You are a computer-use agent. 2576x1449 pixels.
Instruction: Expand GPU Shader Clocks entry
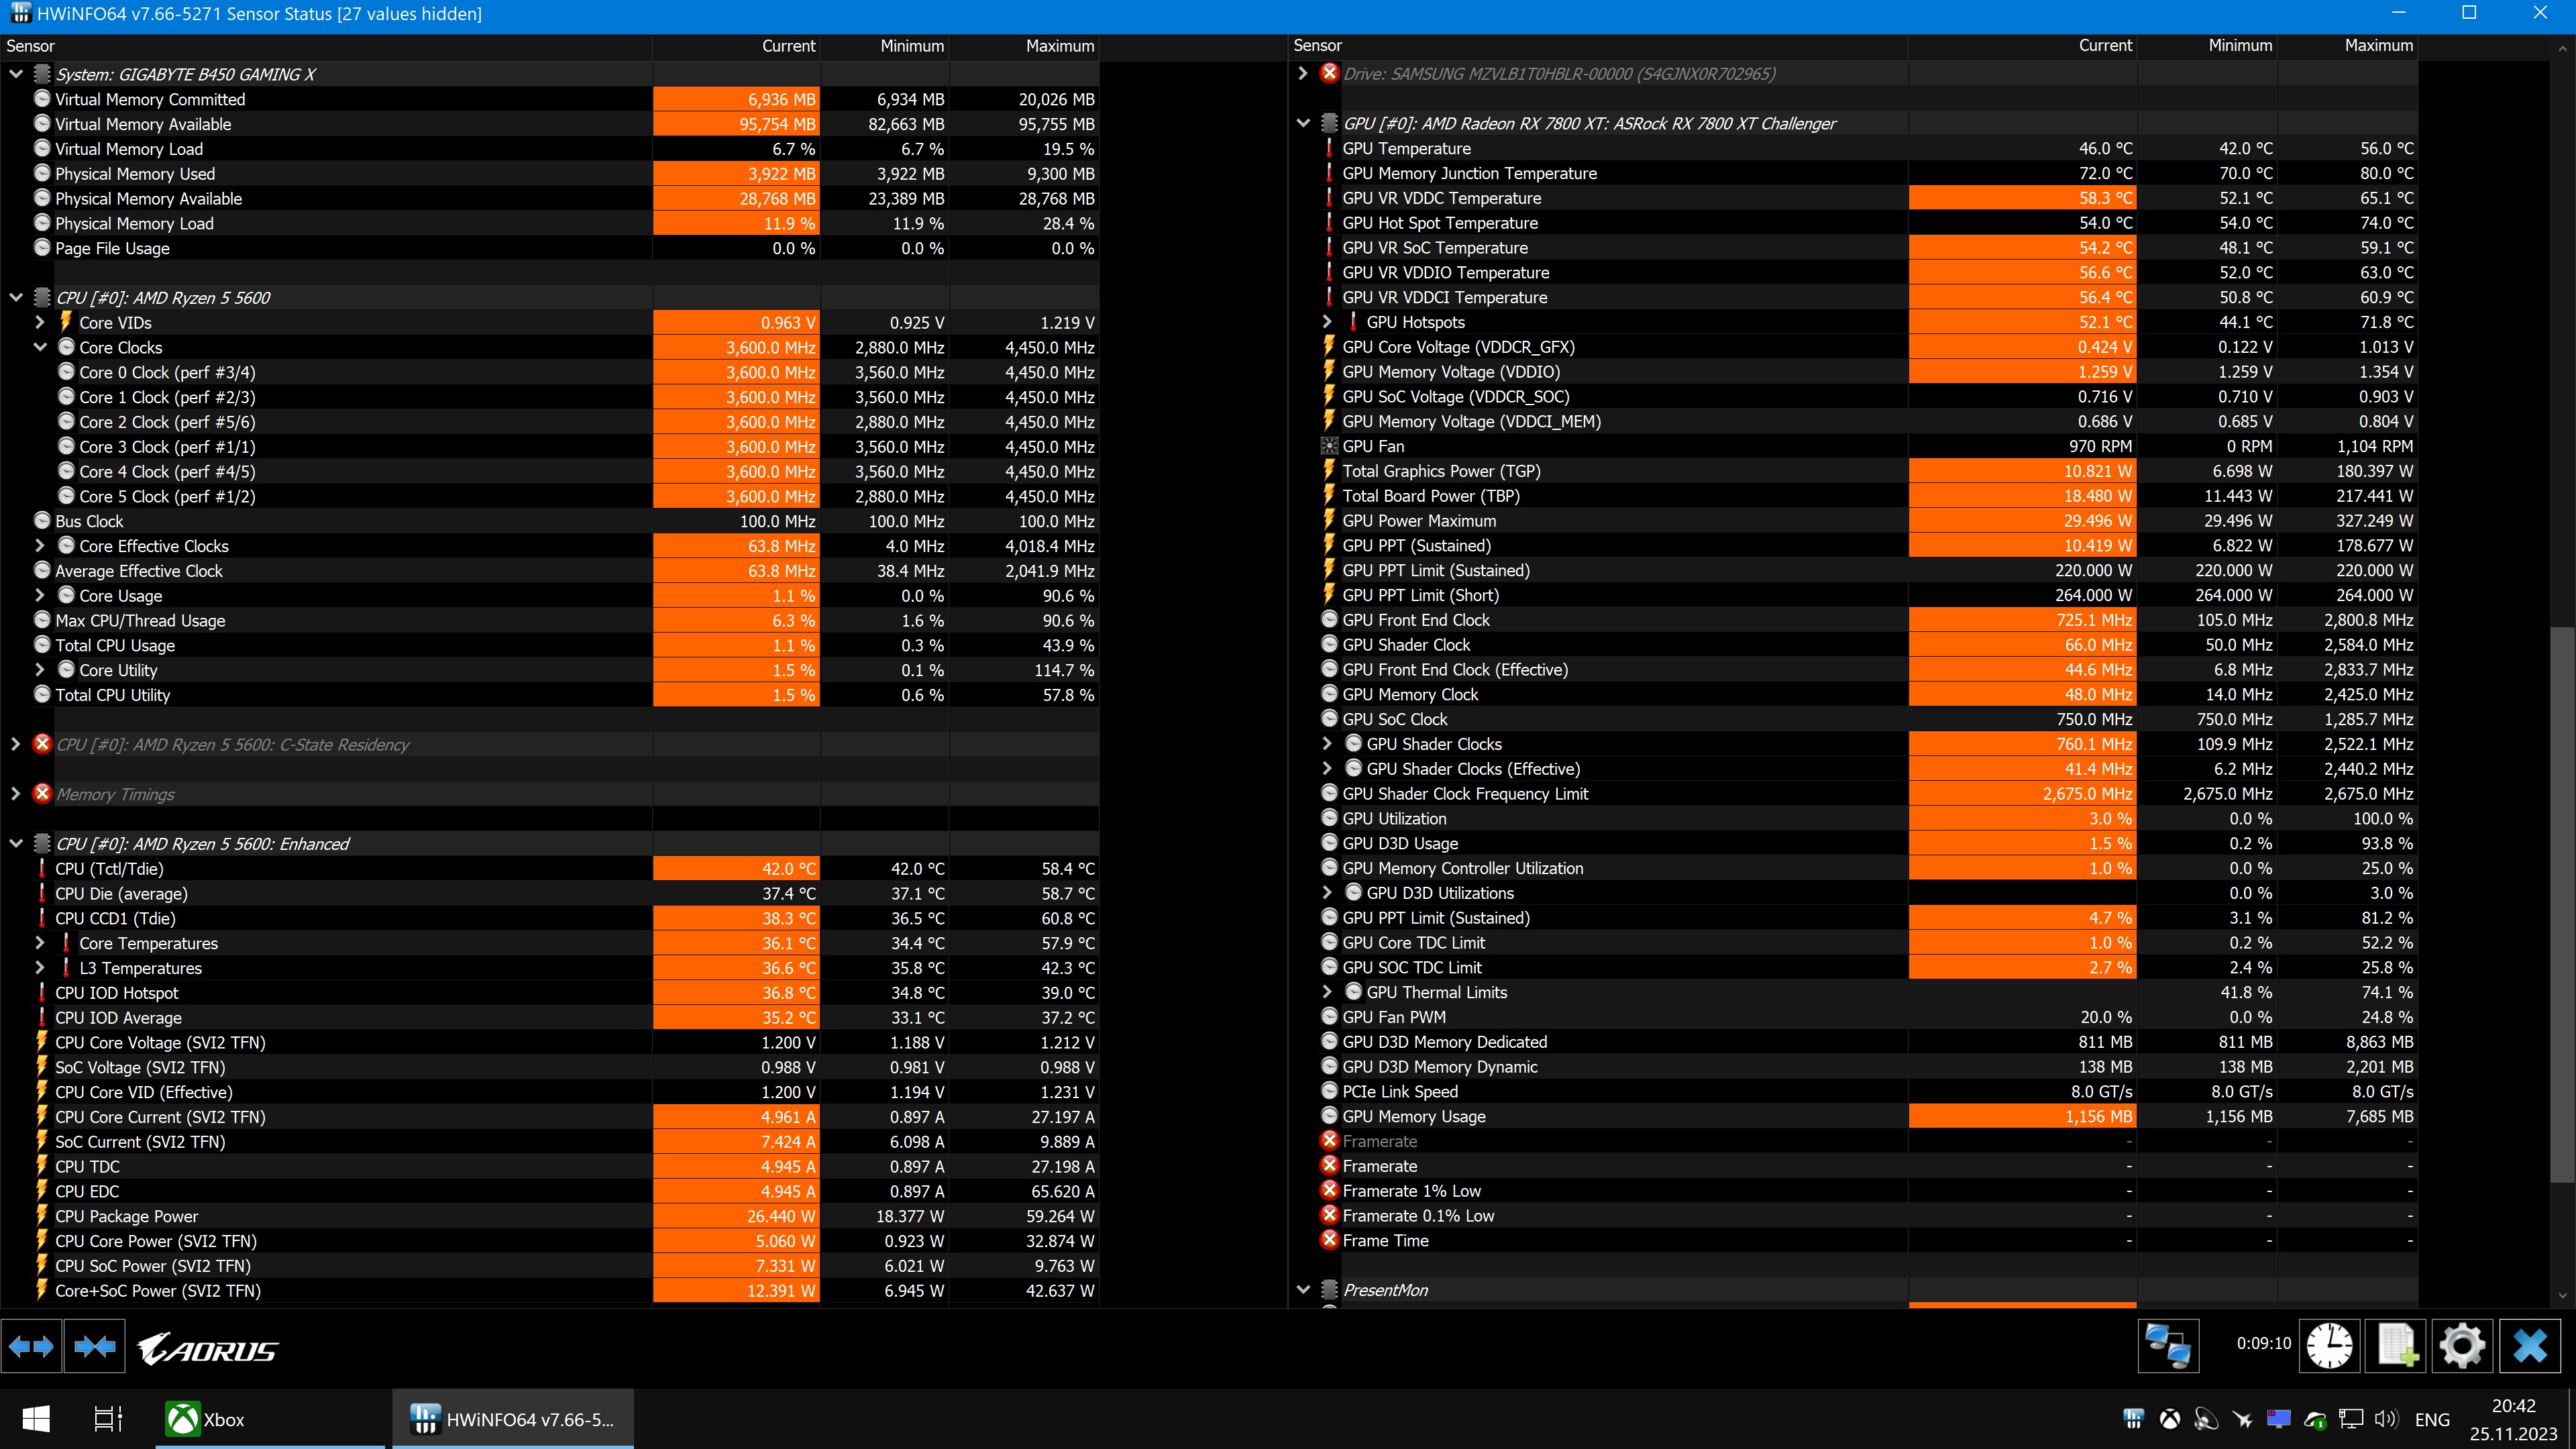point(1327,744)
